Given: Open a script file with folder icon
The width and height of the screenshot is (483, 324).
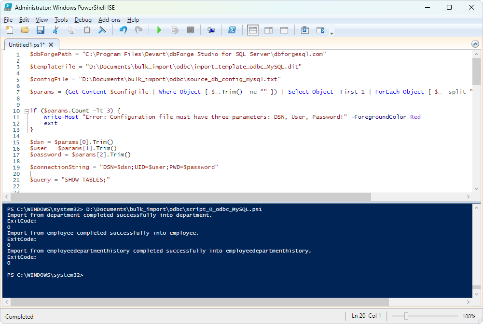Looking at the screenshot, I should [x=25, y=30].
